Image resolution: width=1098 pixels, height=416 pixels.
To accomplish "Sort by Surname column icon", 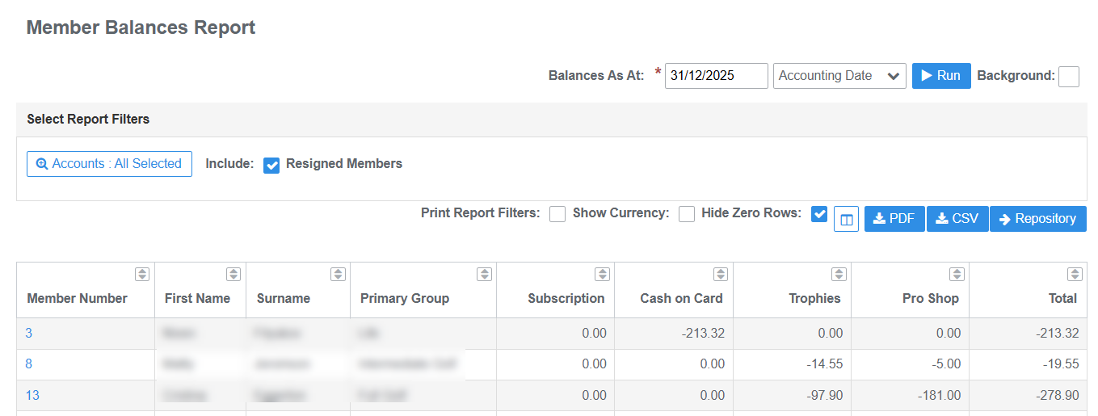I will [x=338, y=275].
